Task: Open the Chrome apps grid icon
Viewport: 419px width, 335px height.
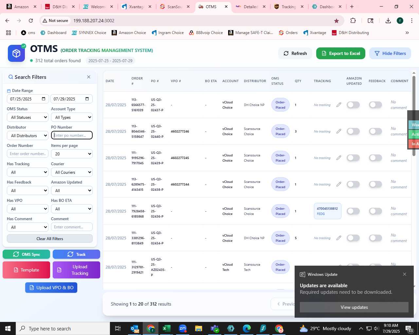Action: 9,33
